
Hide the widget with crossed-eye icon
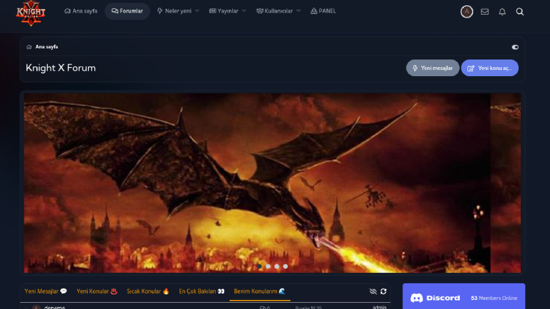tap(373, 292)
